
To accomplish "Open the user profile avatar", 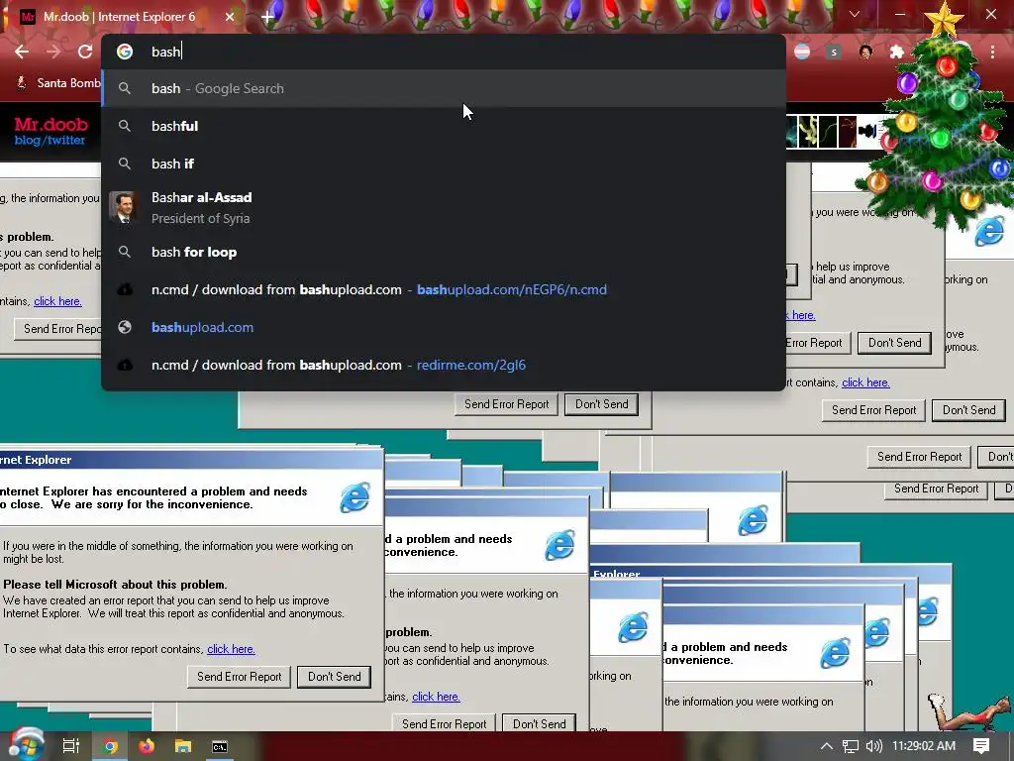I will pos(865,52).
